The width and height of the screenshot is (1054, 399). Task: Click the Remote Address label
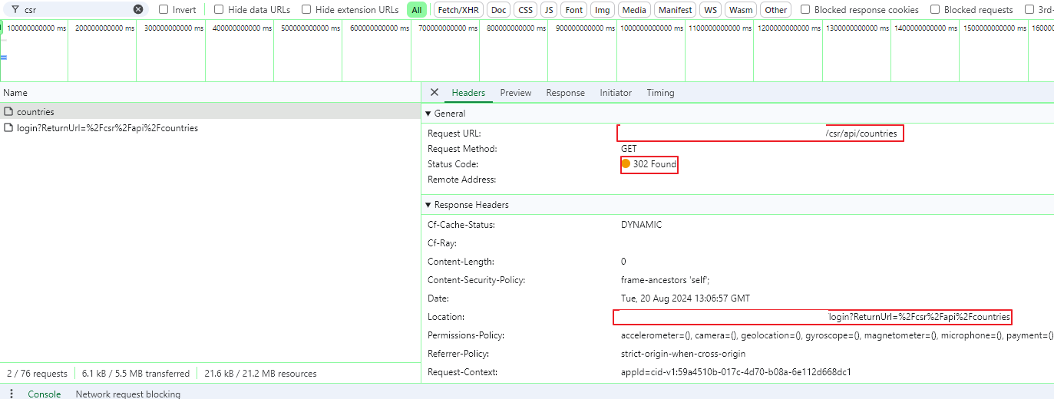click(462, 180)
